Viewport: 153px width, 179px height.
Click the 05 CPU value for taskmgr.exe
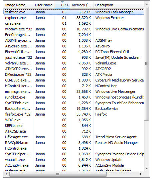pyautogui.click(x=64, y=12)
